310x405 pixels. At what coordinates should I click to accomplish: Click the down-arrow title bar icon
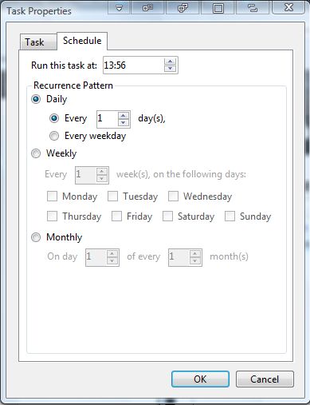(119, 8)
